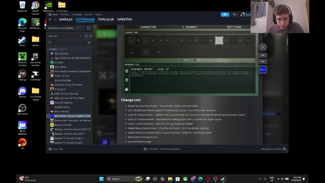Open Minecraft Launcher desktop icon
The height and width of the screenshot is (183, 325).
point(22,59)
